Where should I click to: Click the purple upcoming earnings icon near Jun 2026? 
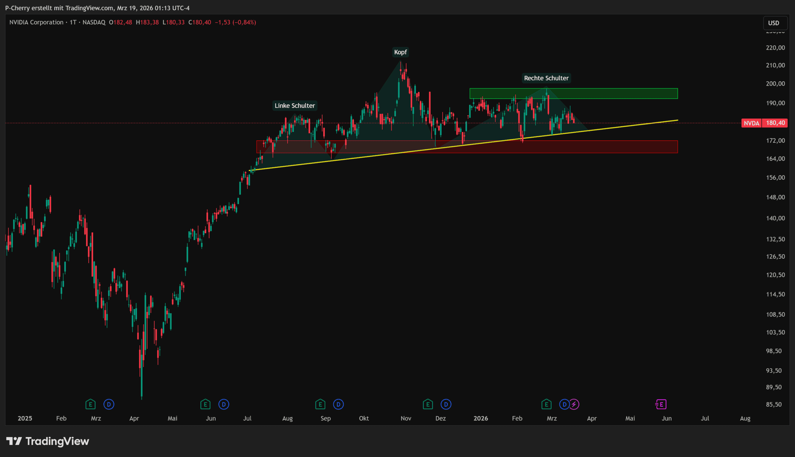tap(661, 404)
